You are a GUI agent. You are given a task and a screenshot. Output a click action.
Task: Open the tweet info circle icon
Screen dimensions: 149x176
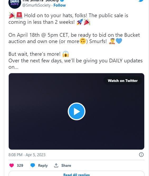point(141,155)
